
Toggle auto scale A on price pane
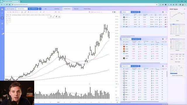(x=116, y=84)
